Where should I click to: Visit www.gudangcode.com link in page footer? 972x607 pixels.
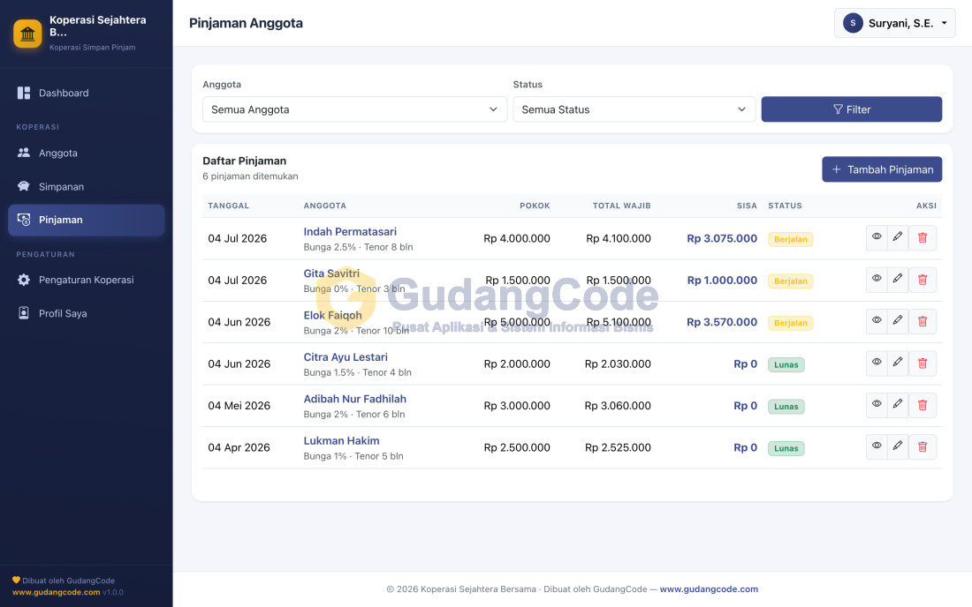coord(709,589)
